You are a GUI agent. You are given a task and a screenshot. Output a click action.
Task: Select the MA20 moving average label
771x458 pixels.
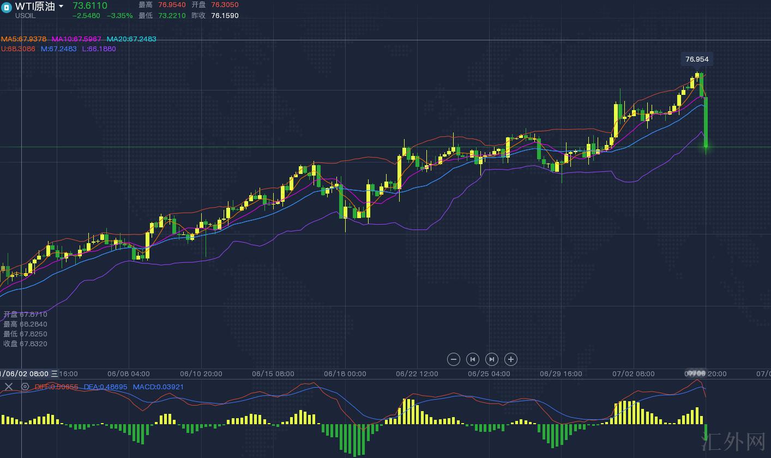(x=131, y=39)
